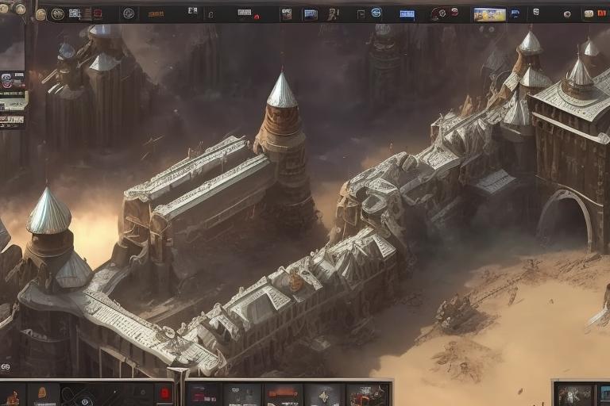This screenshot has height=406, width=610.
Task: Select the orange slot in bottom center bar
Action: pos(284,395)
